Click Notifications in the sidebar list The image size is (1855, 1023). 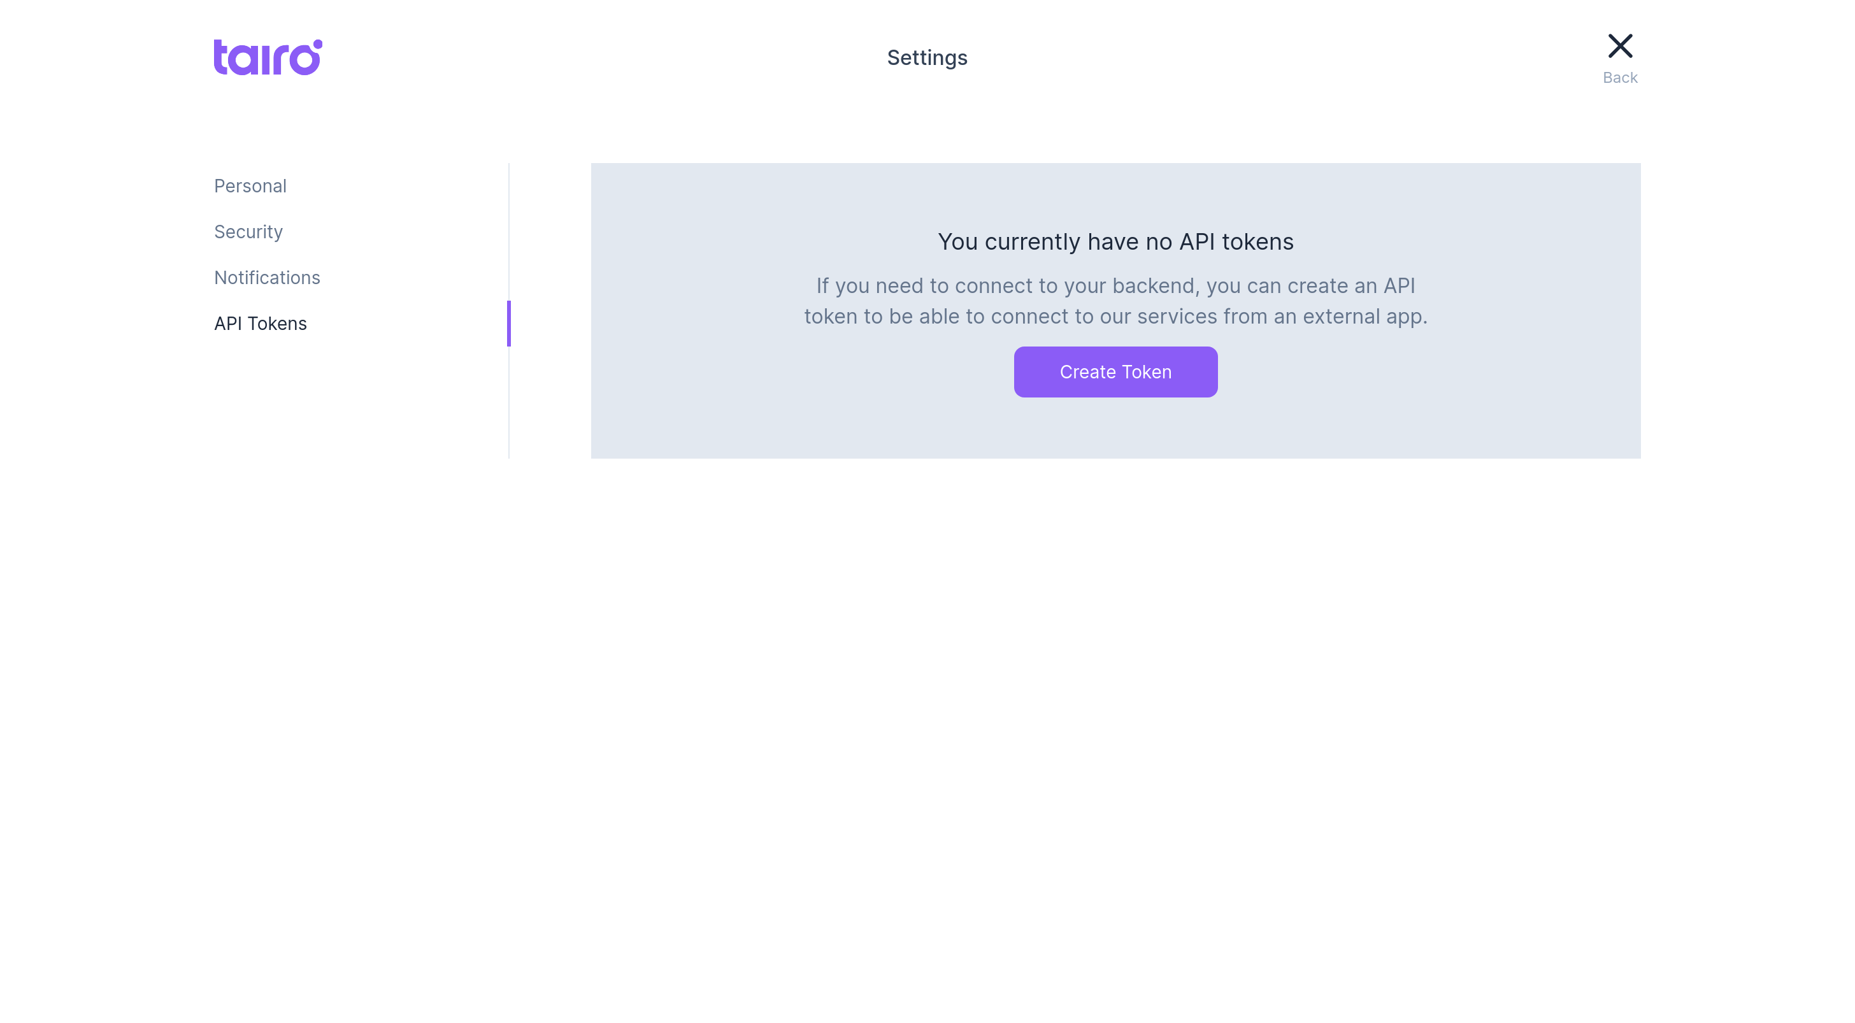[x=267, y=277]
